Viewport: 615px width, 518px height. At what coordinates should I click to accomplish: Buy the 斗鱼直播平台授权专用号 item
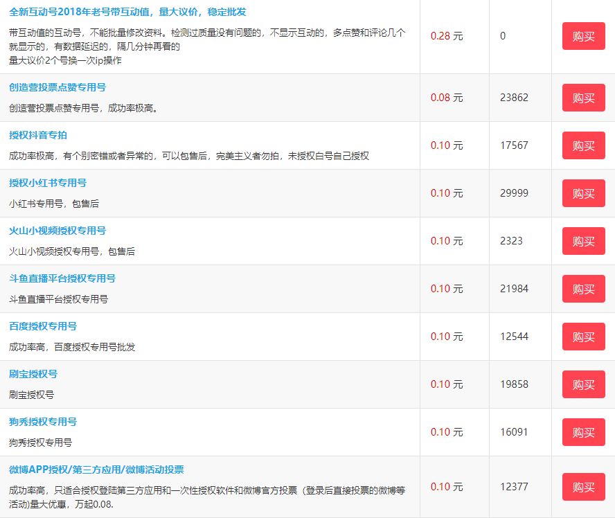tap(584, 289)
